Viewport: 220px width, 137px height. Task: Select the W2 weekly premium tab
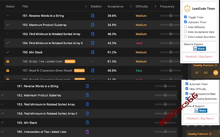point(206,73)
